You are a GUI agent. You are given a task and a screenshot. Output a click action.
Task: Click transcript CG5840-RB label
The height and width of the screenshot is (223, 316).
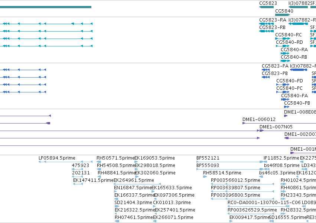click(x=294, y=57)
